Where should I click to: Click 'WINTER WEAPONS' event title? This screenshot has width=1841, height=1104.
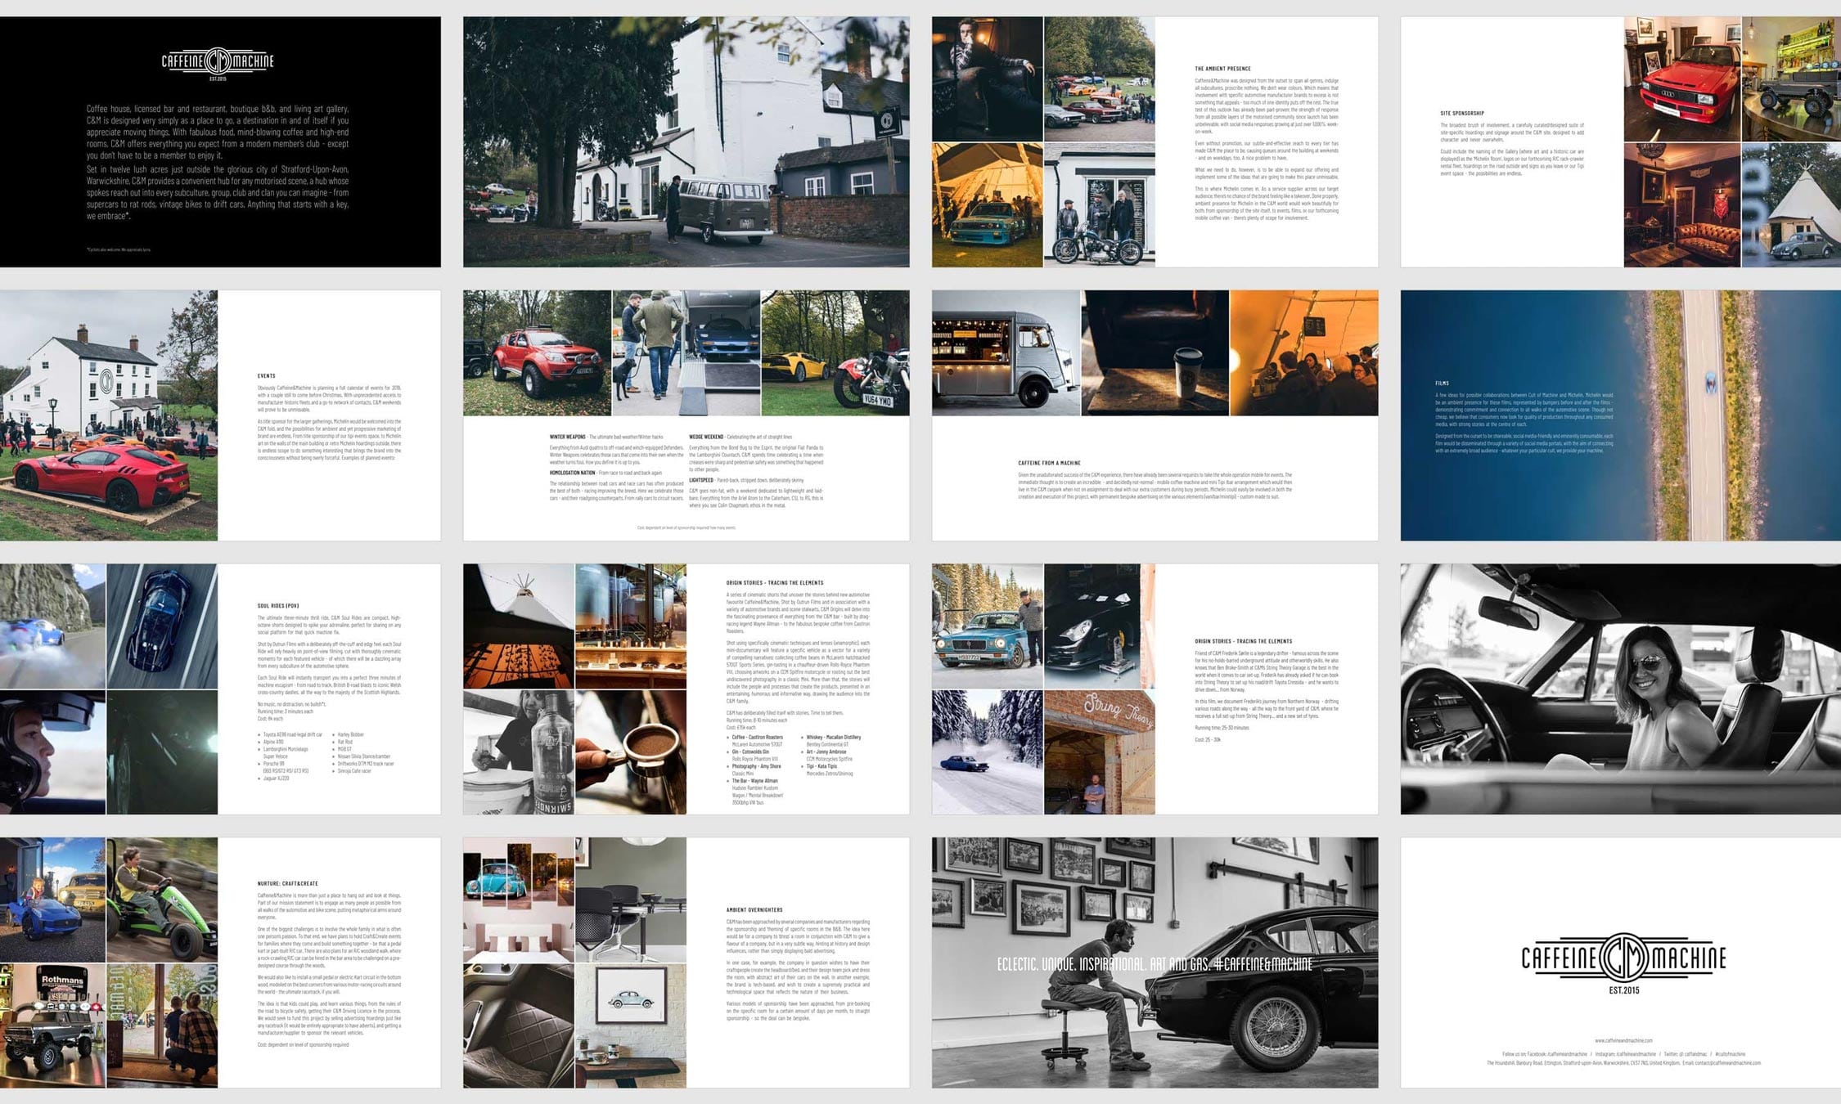click(x=568, y=438)
